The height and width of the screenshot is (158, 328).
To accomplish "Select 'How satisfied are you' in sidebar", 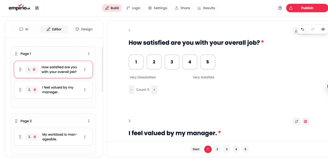I will 53,70.
